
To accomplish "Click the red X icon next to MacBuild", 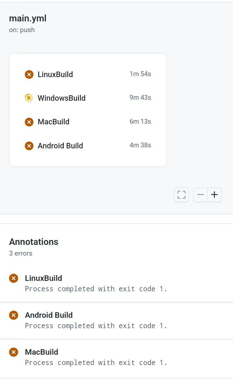I will (29, 122).
